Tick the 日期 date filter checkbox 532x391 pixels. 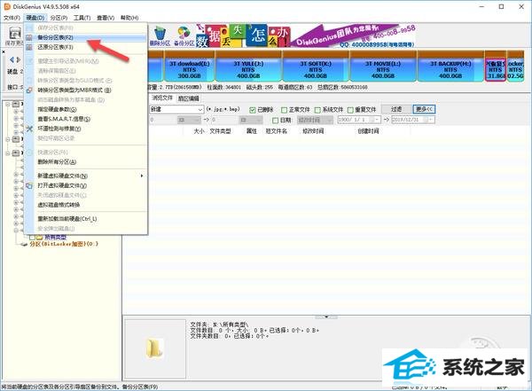[276, 121]
